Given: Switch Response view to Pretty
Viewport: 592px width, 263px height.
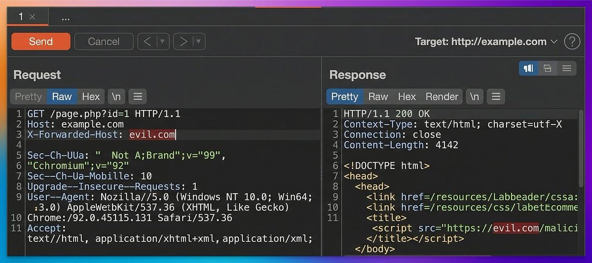Looking at the screenshot, I should point(344,97).
